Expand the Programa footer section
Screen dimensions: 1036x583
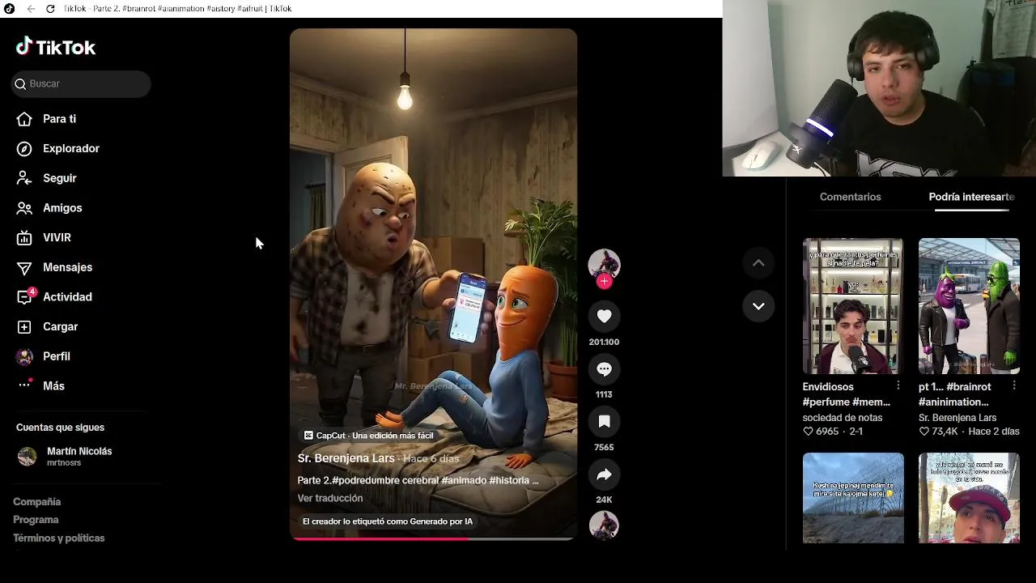pos(36,520)
